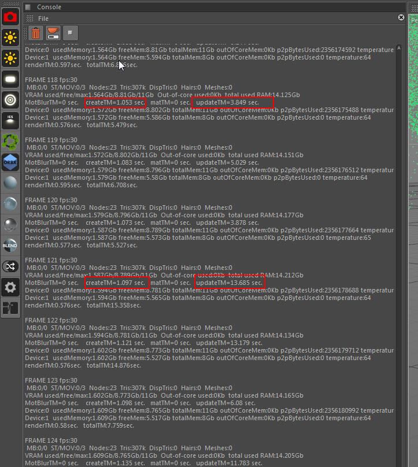Click the console eraser brush icon

point(53,33)
